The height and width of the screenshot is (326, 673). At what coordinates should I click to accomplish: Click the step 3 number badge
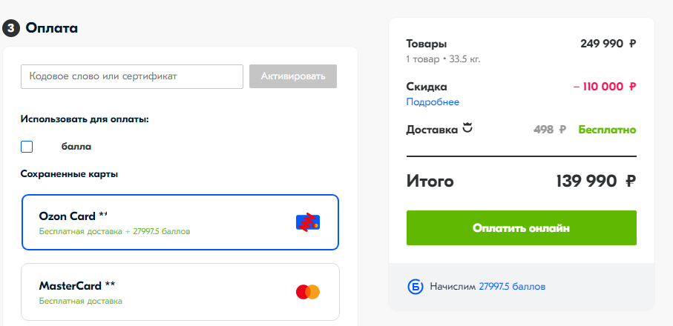pos(10,28)
